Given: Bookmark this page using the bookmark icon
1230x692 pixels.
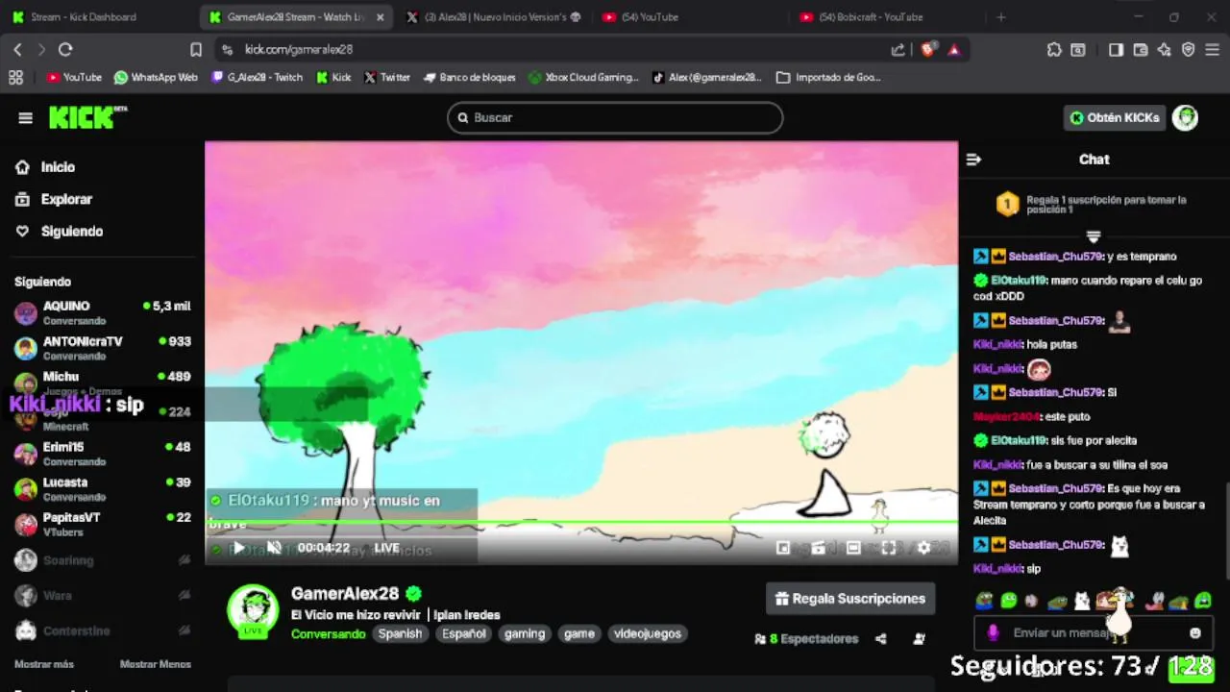Looking at the screenshot, I should point(196,49).
